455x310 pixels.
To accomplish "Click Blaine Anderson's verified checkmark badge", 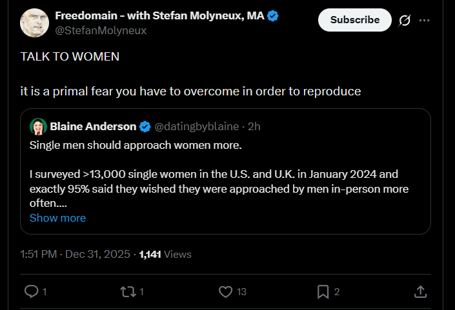I will [x=145, y=126].
